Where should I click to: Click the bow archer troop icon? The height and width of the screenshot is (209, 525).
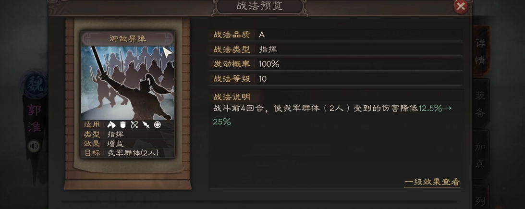134,125
